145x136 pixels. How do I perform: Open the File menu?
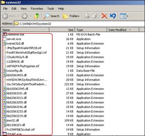coord(5,9)
